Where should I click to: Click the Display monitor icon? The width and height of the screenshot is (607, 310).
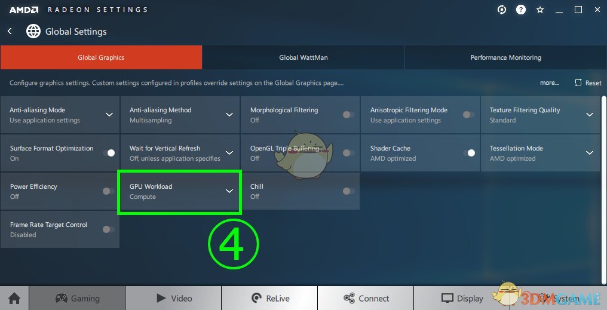447,299
